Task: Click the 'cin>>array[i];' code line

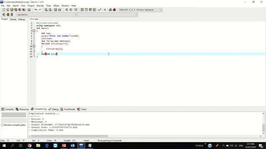Action: 54,49
